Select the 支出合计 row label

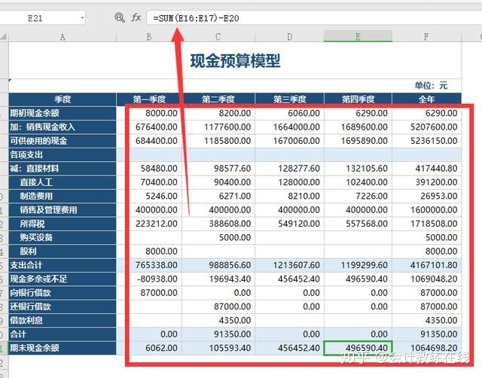coord(63,265)
